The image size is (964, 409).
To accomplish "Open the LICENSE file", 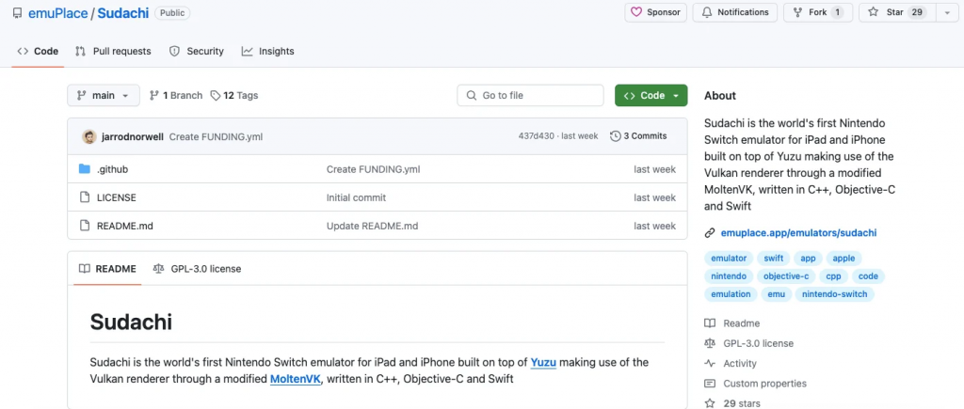I will (116, 197).
